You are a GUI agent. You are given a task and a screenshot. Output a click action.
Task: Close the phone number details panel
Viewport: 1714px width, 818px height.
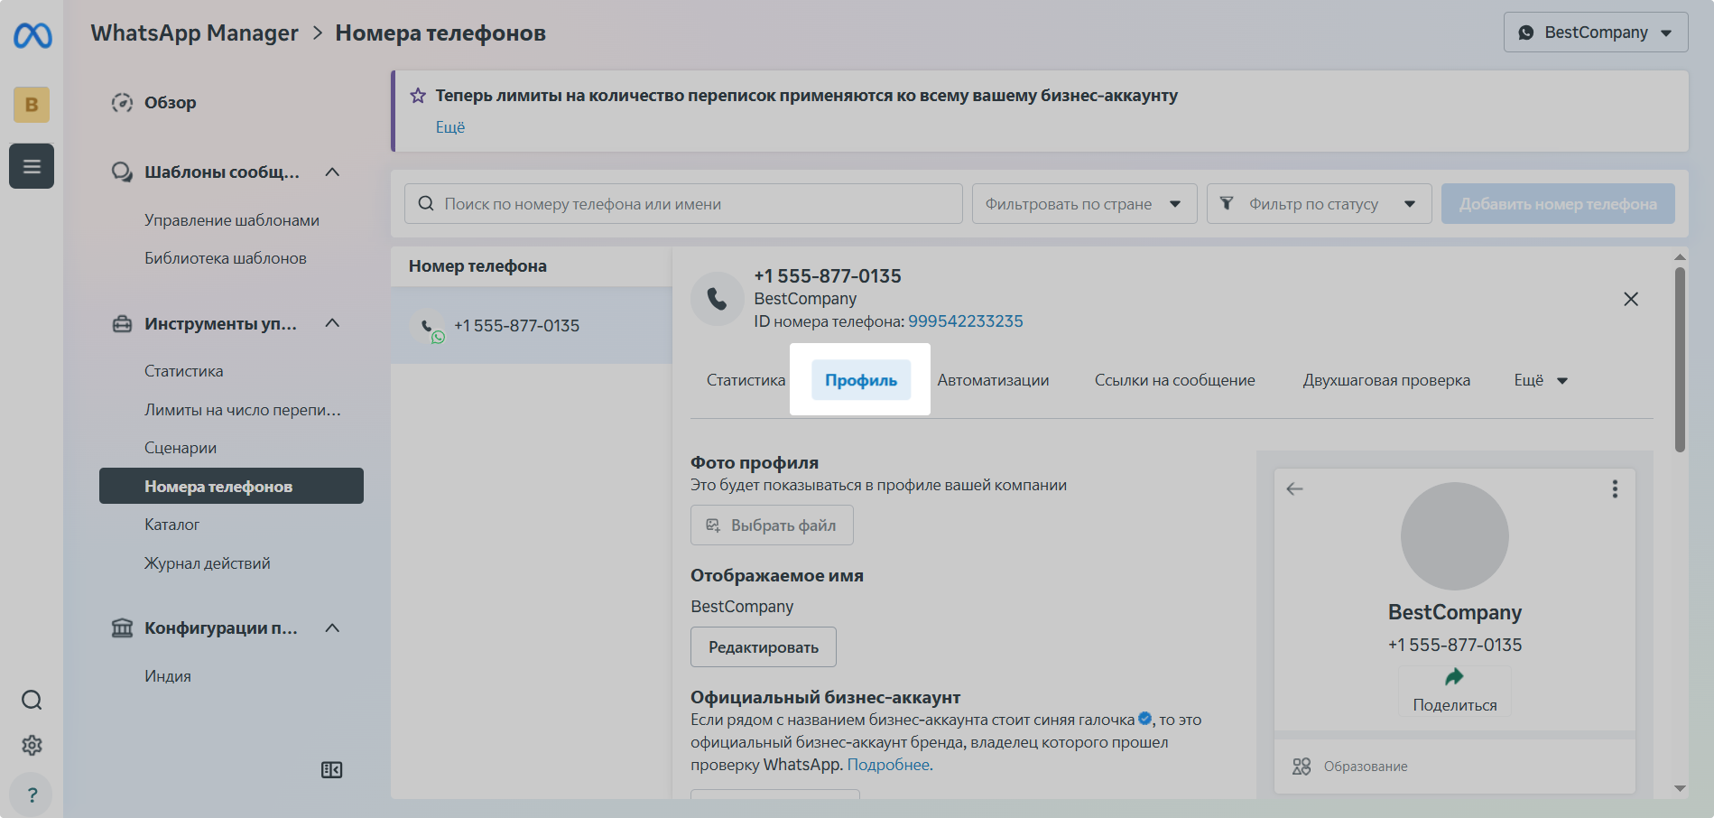(1631, 299)
